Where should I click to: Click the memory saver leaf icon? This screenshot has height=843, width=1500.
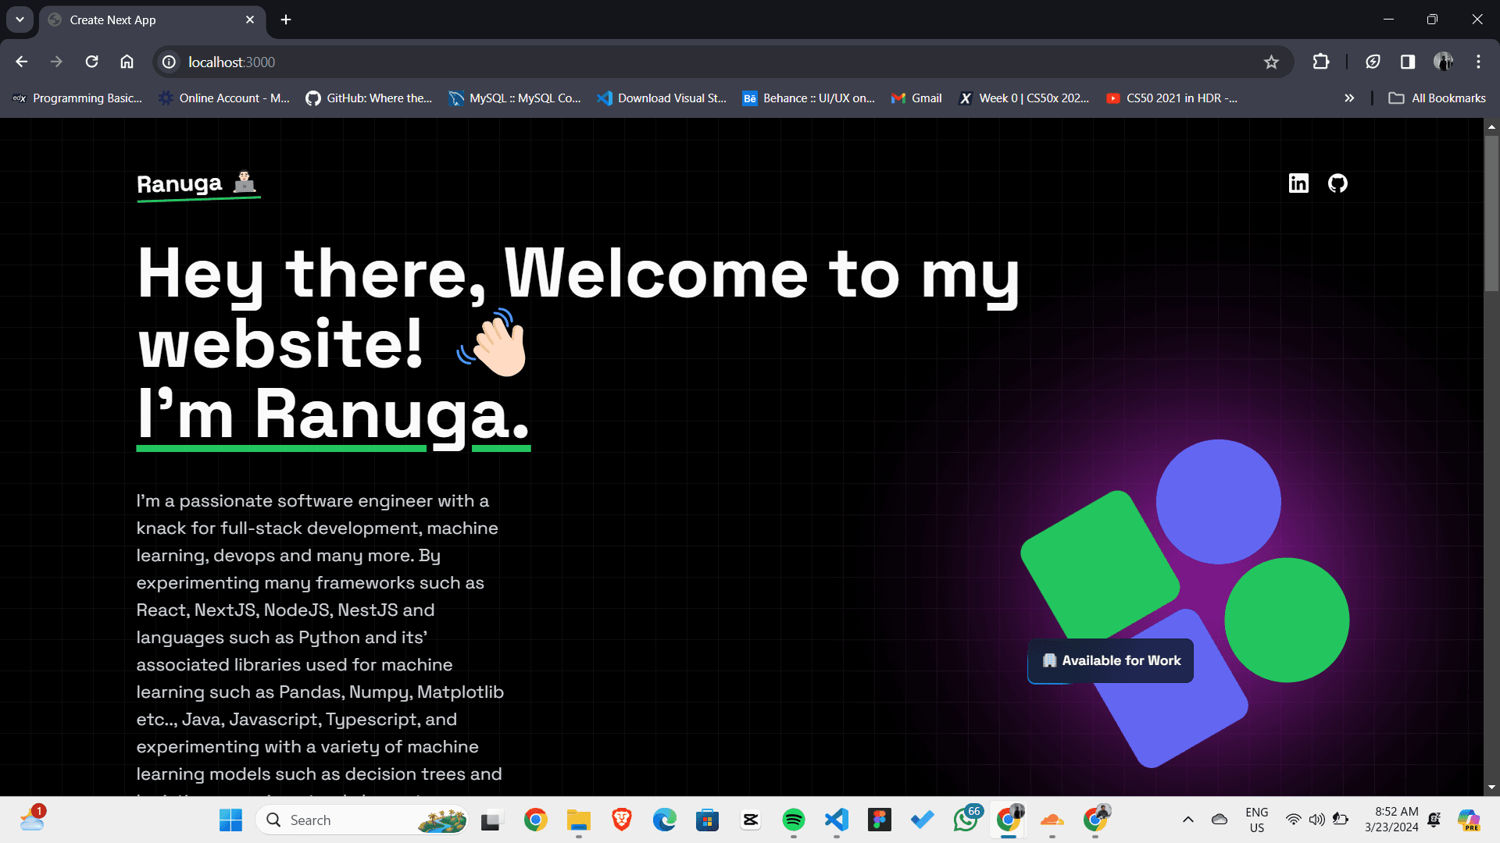click(x=1373, y=62)
